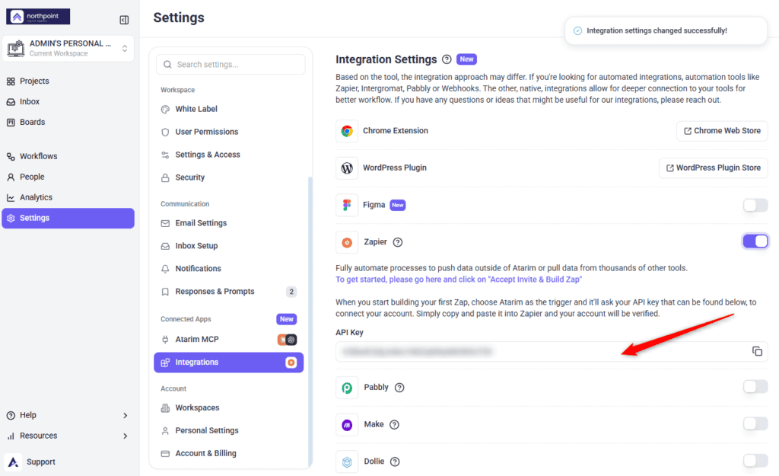The image size is (779, 476).
Task: Click the Figma logo icon
Action: (347, 205)
